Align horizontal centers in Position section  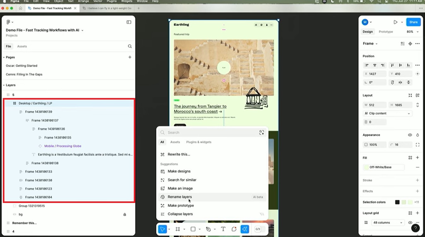point(375,65)
